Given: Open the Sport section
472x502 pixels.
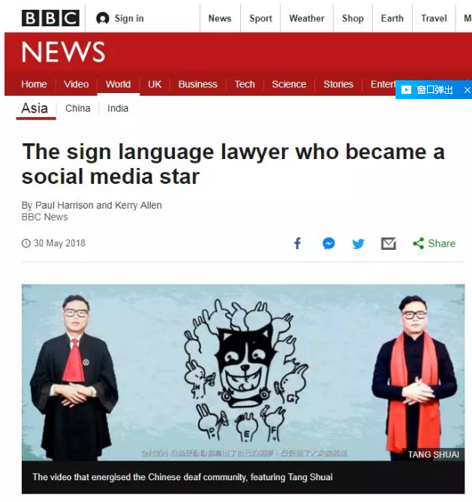Looking at the screenshot, I should [x=260, y=18].
